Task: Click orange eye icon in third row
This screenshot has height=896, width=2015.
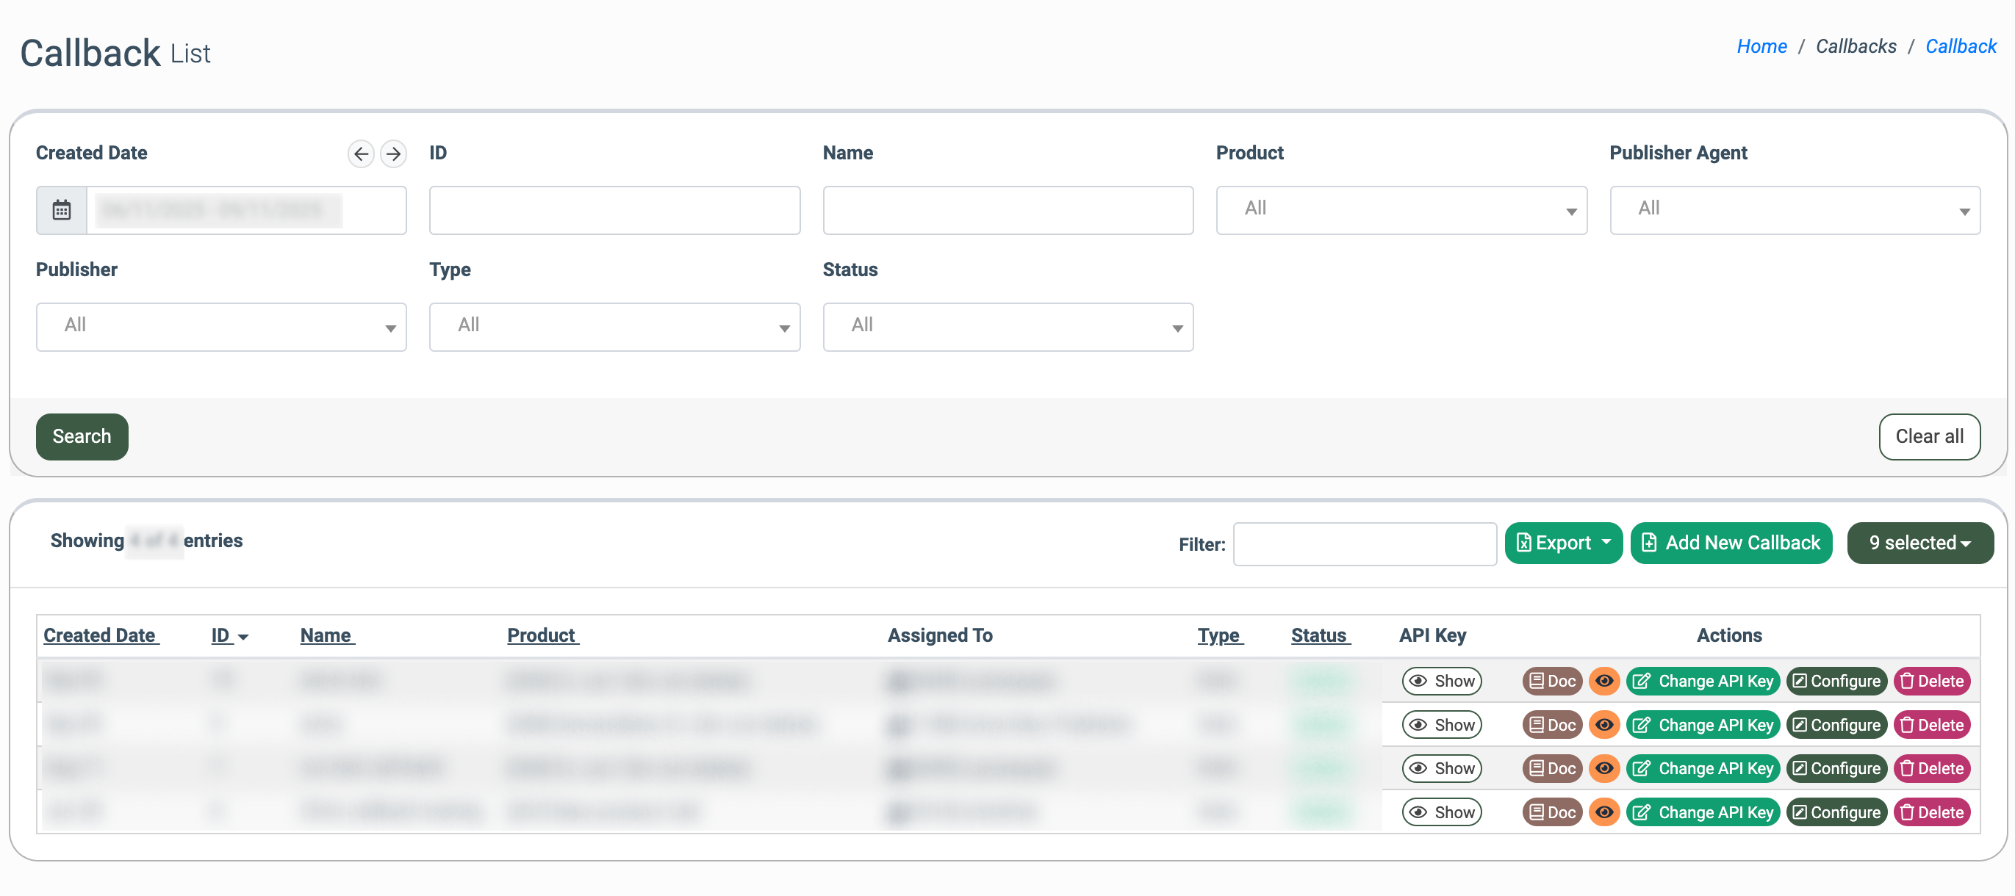Action: point(1603,768)
